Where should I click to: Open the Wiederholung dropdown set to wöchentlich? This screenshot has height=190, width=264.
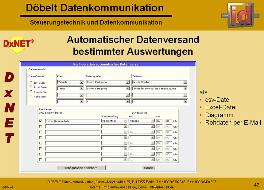pyautogui.click(x=114, y=121)
